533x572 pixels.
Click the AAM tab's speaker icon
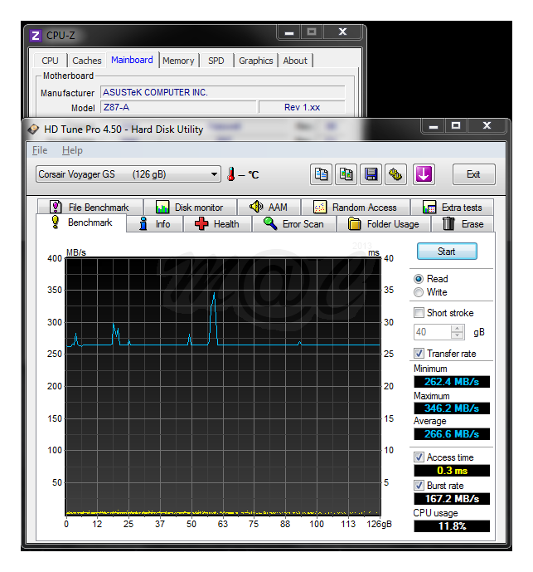(256, 207)
